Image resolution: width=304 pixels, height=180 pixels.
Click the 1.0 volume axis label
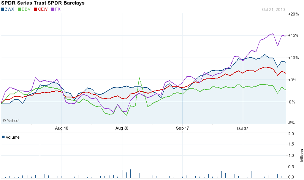coord(291,155)
